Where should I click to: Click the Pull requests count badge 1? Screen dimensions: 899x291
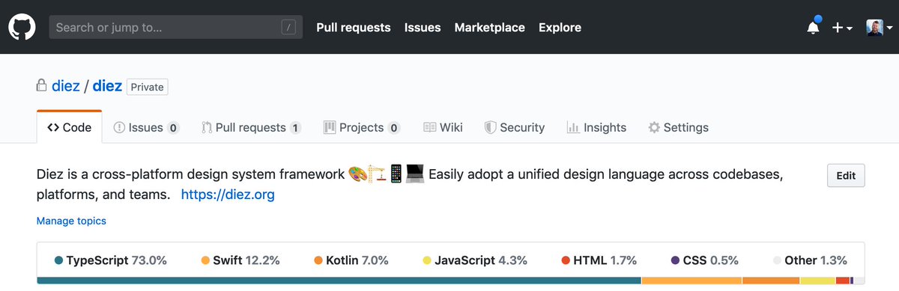(295, 128)
